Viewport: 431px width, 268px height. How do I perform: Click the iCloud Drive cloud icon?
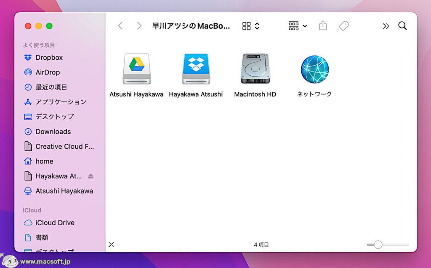click(28, 223)
